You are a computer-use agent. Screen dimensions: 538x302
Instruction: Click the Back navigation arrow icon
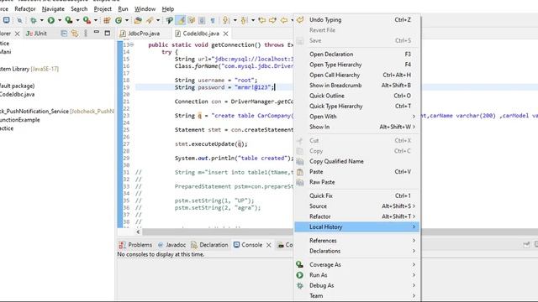click(284, 20)
